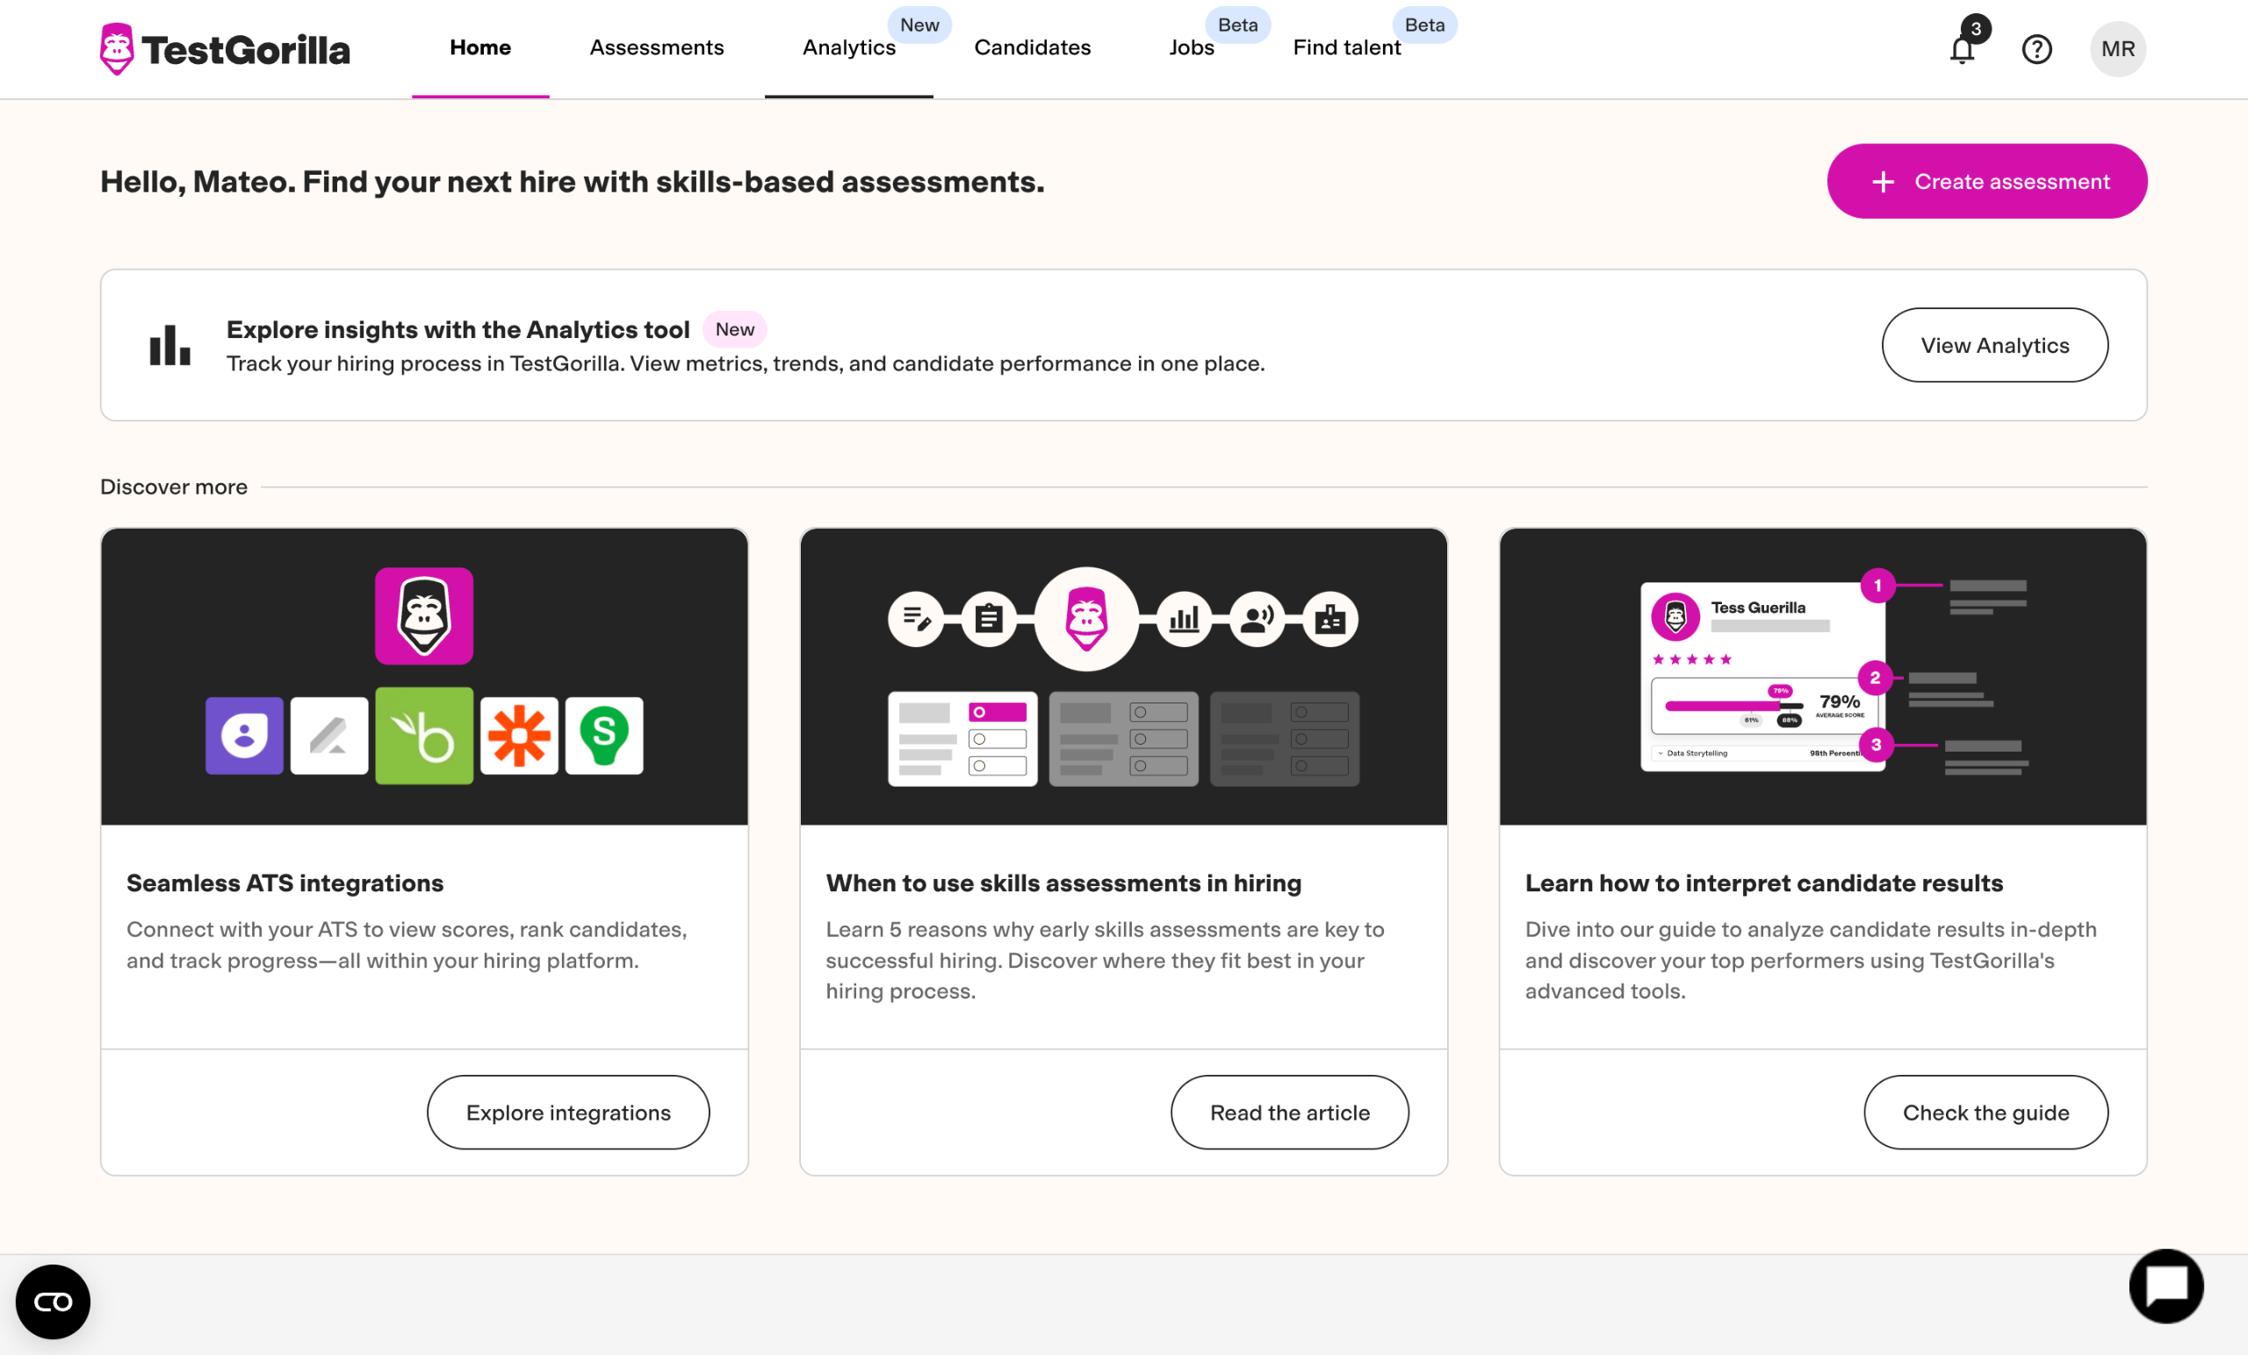
Task: Switch to the Analytics tab
Action: pyautogui.click(x=848, y=47)
